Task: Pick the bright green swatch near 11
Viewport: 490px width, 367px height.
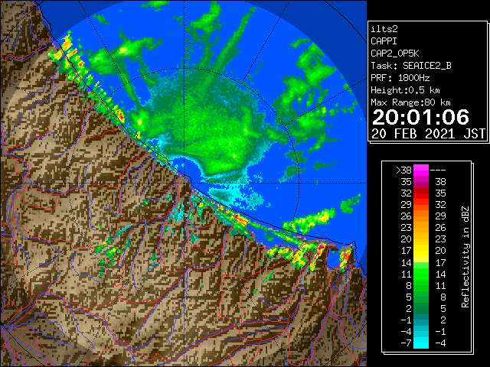Action: 421,274
